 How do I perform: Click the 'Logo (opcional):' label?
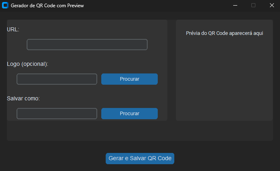[x=28, y=64]
